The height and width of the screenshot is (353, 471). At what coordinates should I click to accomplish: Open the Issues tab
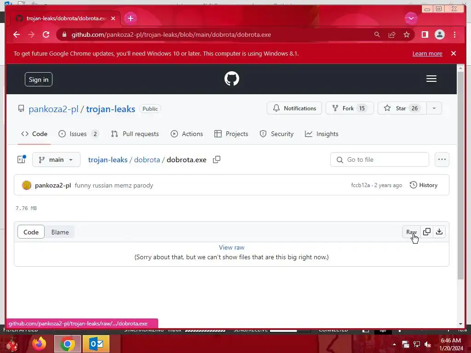click(79, 134)
